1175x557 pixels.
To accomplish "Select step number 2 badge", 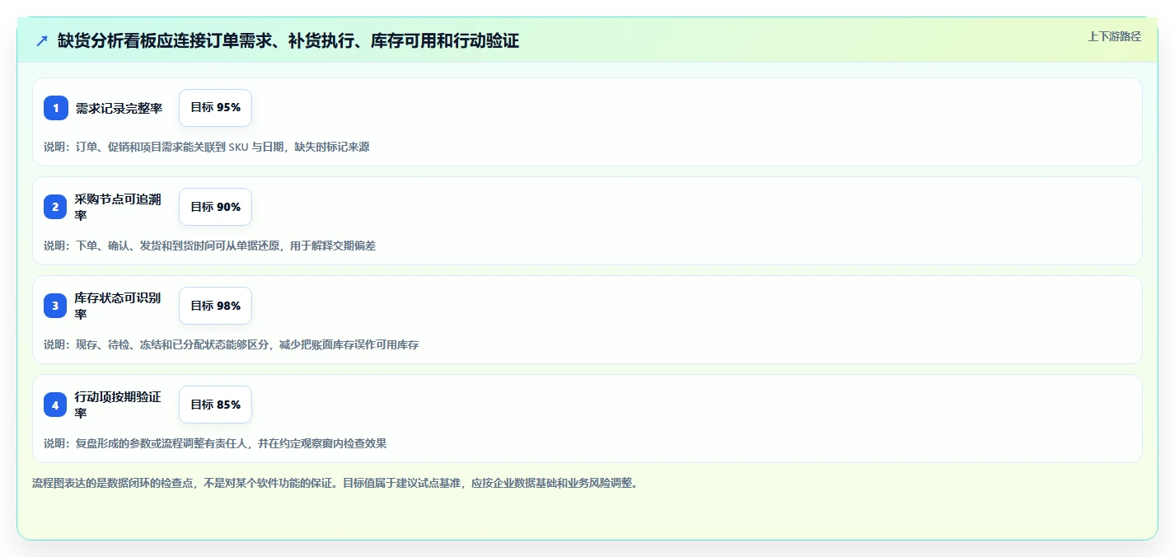I will (56, 207).
